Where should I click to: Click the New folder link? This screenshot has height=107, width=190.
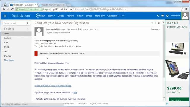[x=9, y=60]
